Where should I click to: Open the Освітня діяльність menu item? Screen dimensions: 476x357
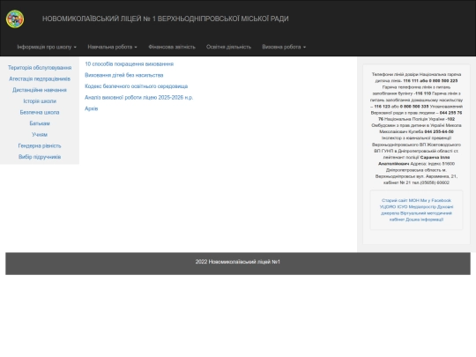[228, 47]
